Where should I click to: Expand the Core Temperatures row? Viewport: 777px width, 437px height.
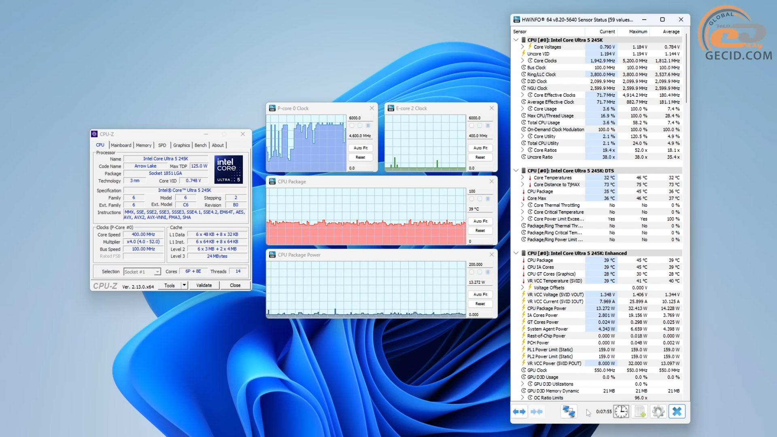(522, 177)
